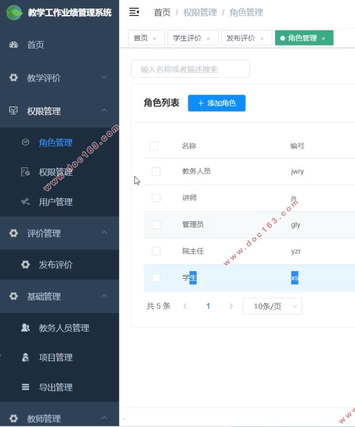Click the 管理员 role name cell

tap(192, 224)
